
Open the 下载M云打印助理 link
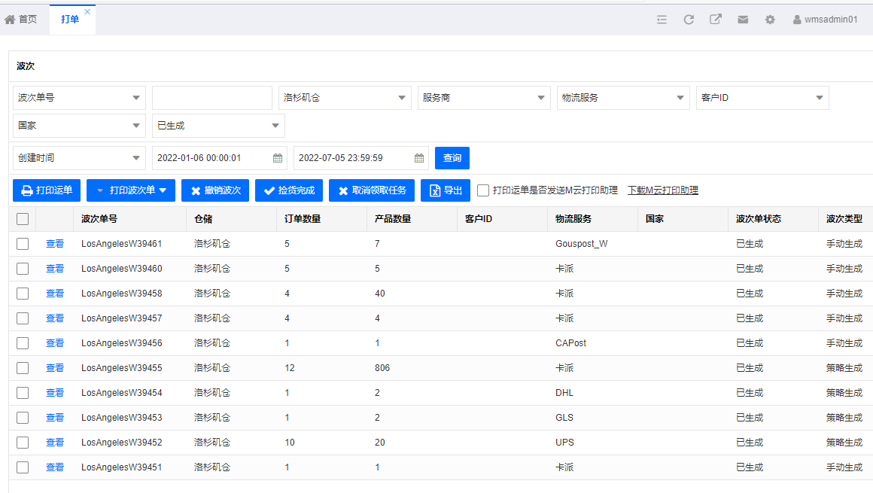(x=662, y=190)
